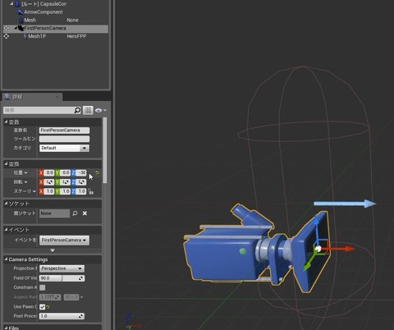Open the property matrix grid view icon
The height and width of the screenshot is (330, 394).
88,110
